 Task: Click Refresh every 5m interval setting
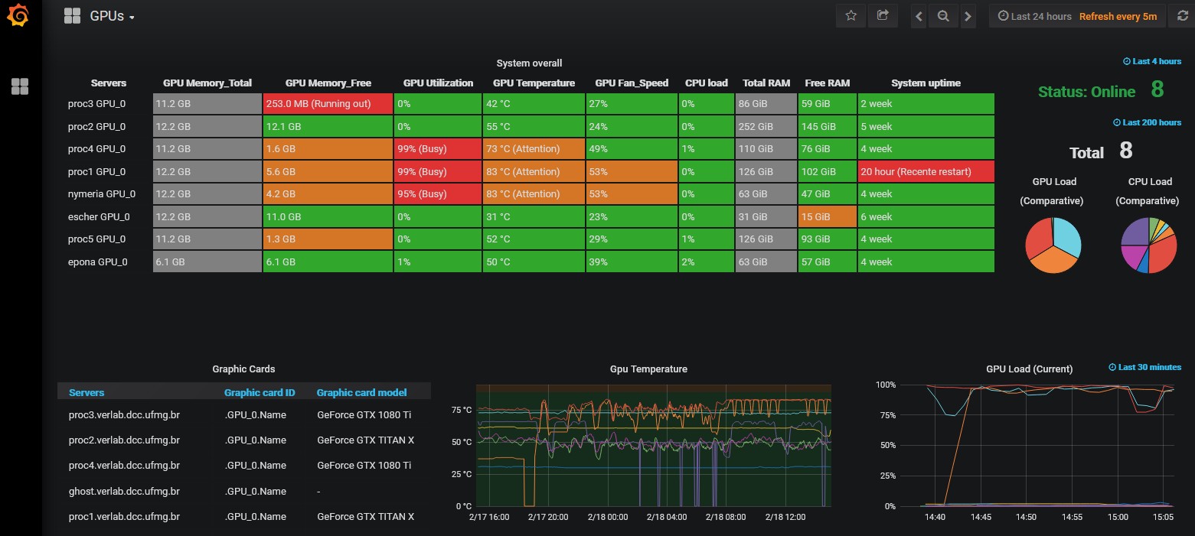coord(1118,16)
